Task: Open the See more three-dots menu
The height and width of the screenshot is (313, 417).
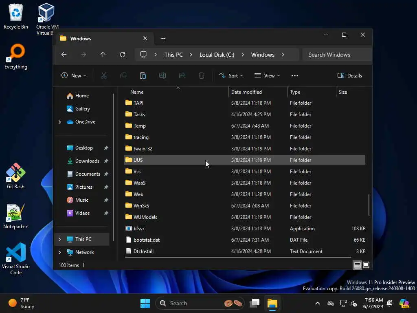Action: tap(295, 75)
